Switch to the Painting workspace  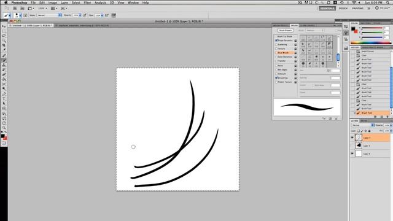[357, 8]
